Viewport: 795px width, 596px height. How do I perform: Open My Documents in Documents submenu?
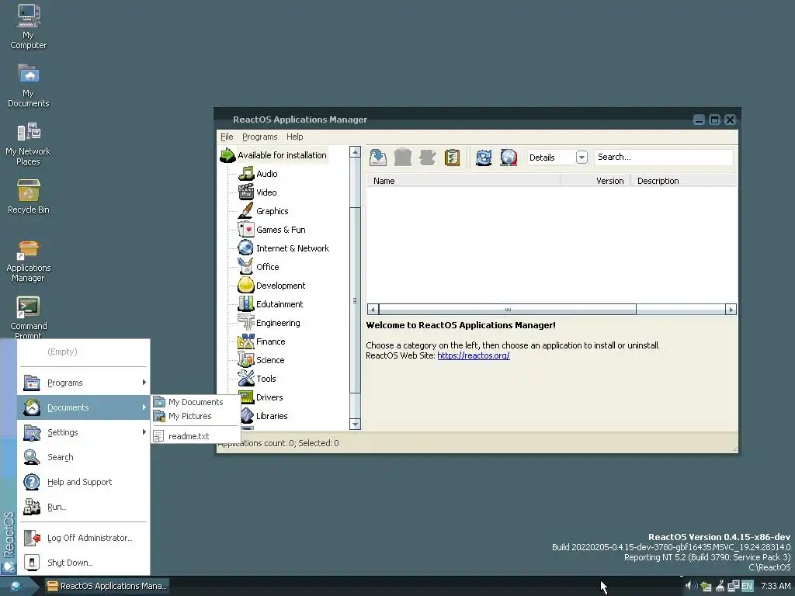(x=196, y=403)
